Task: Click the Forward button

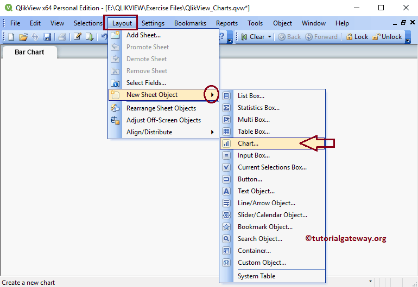Action: [x=321, y=37]
